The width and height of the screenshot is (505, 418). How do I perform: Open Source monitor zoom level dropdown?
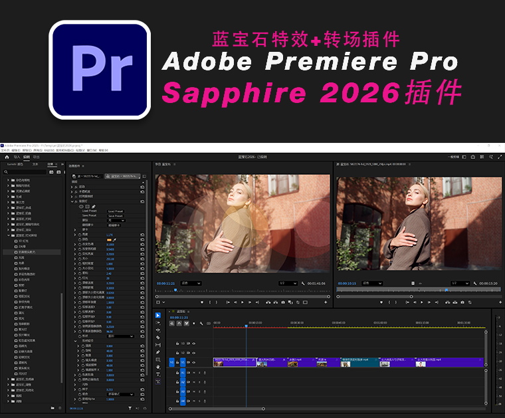point(372,283)
